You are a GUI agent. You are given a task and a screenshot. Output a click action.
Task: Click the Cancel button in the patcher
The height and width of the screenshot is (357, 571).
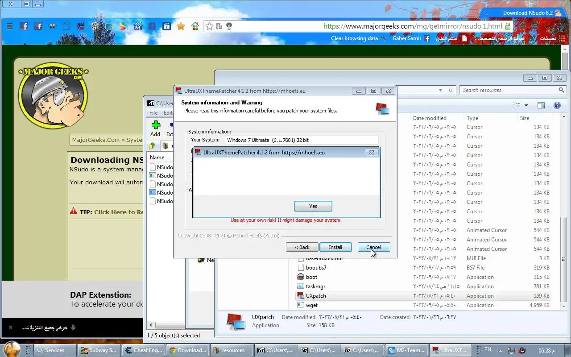point(374,247)
